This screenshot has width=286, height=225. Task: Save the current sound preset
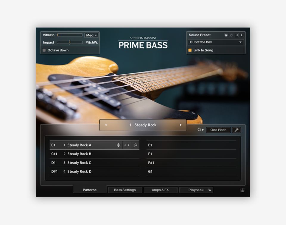tap(226, 35)
